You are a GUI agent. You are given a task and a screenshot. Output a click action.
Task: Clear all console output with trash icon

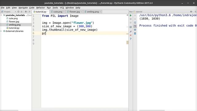pyautogui.click(x=135, y=34)
